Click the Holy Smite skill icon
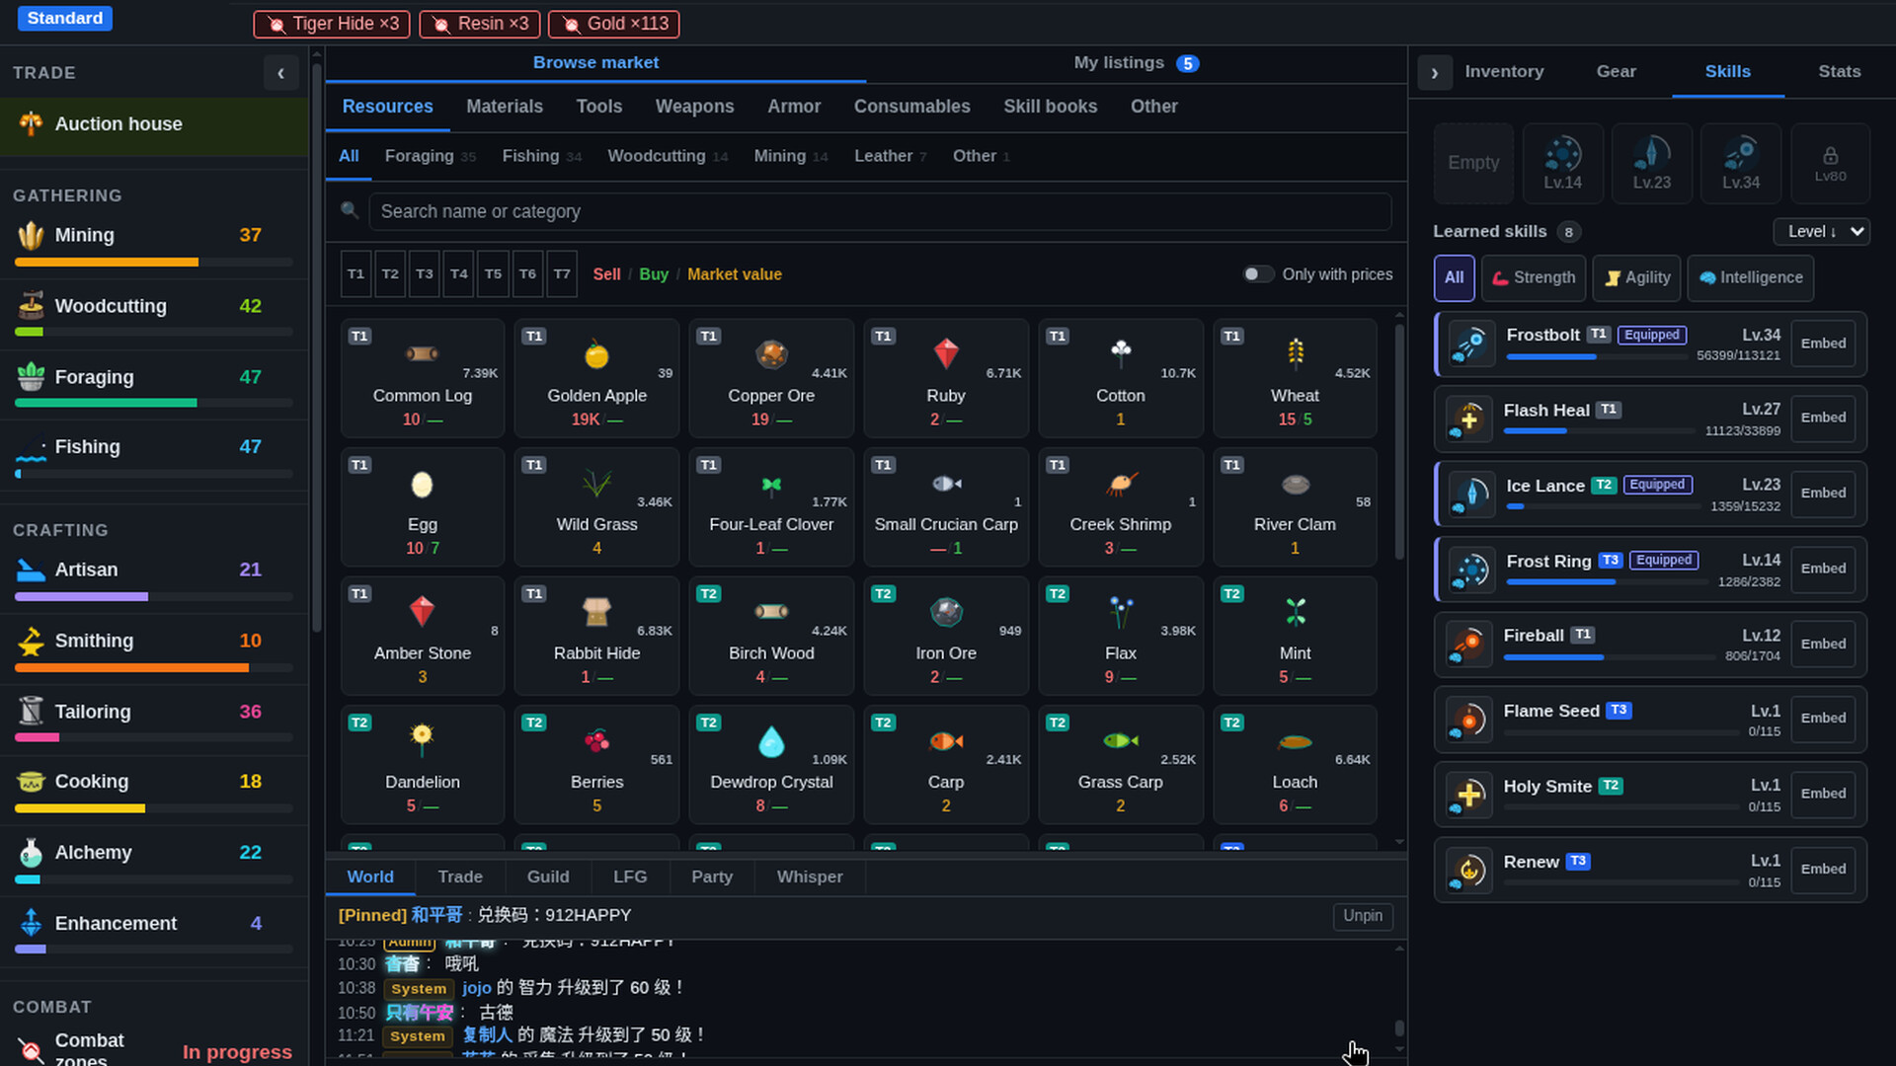1896x1066 pixels. click(1468, 795)
